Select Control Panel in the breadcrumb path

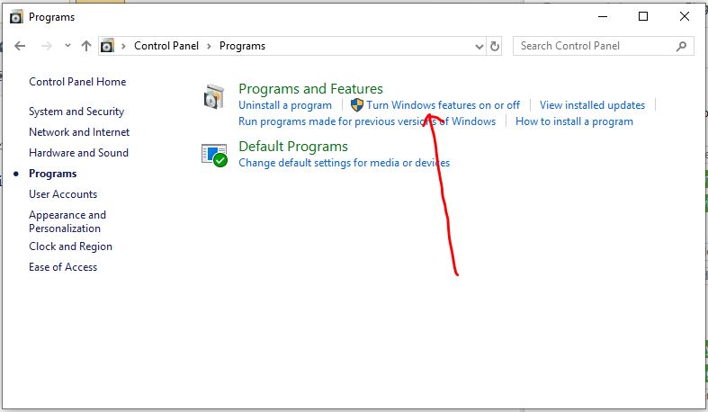[166, 46]
